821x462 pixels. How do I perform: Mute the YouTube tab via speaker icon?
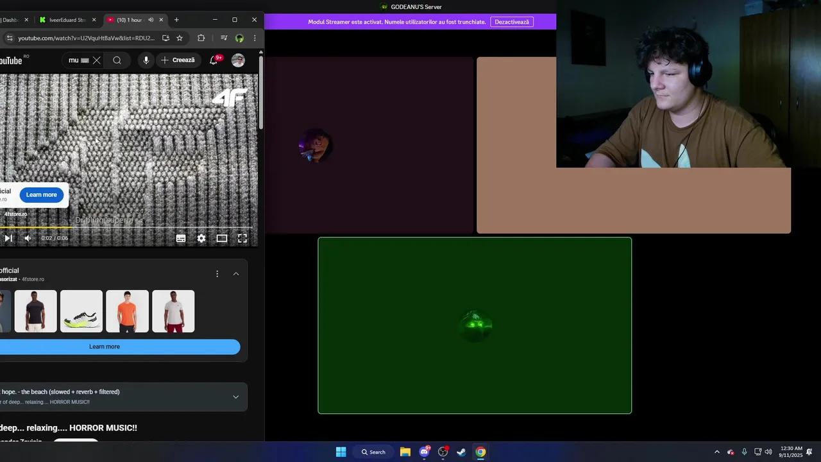tap(151, 20)
